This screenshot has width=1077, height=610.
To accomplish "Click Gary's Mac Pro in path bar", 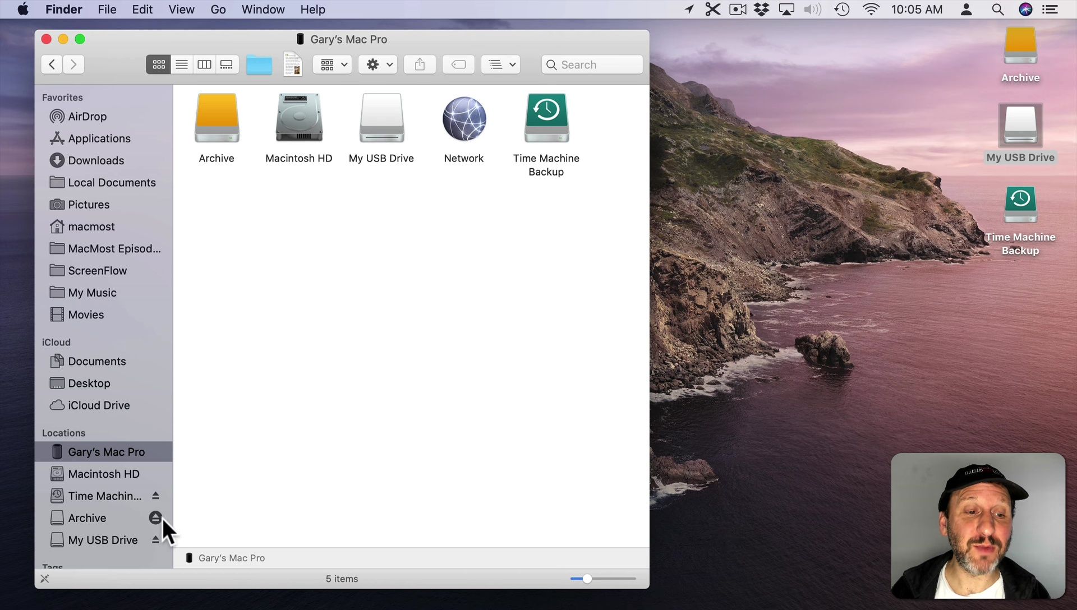I will [225, 558].
